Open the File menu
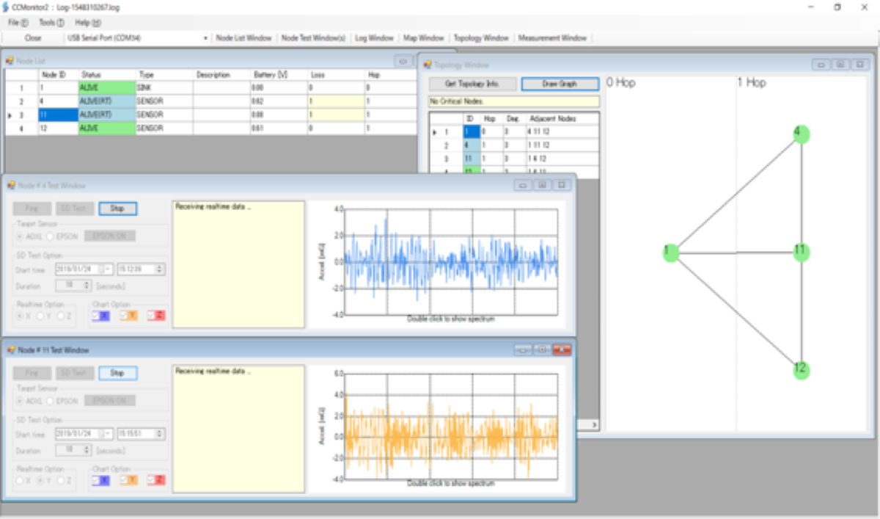 pyautogui.click(x=18, y=23)
